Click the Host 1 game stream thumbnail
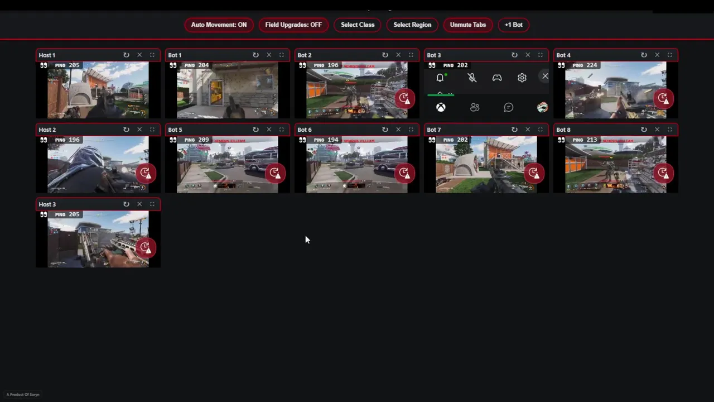714x402 pixels. pos(98,90)
